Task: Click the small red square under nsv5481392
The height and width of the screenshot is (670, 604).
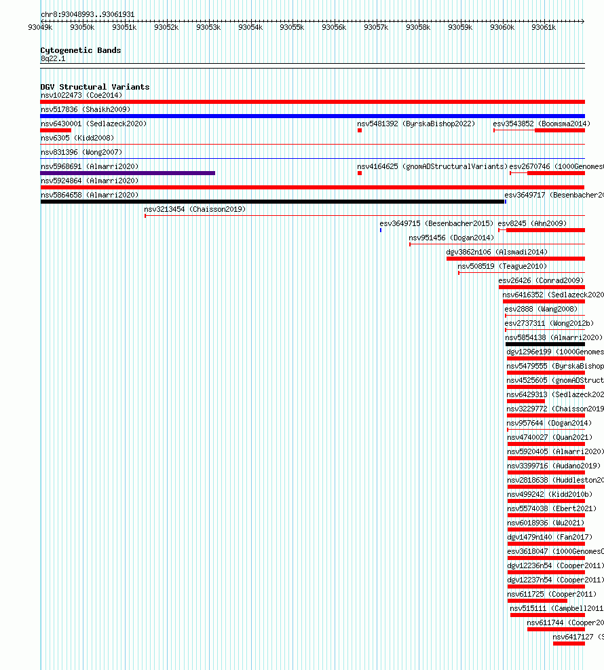Action: 360,130
